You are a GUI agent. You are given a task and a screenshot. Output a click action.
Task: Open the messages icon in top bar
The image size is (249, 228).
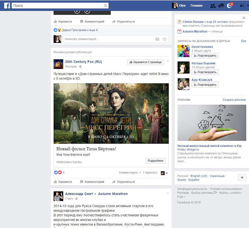point(221,6)
